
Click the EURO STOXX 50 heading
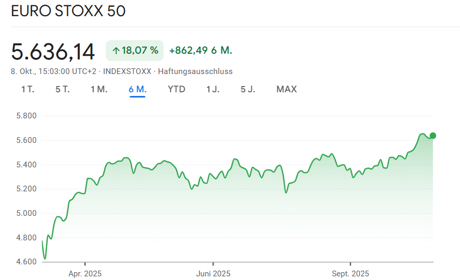[x=68, y=11]
